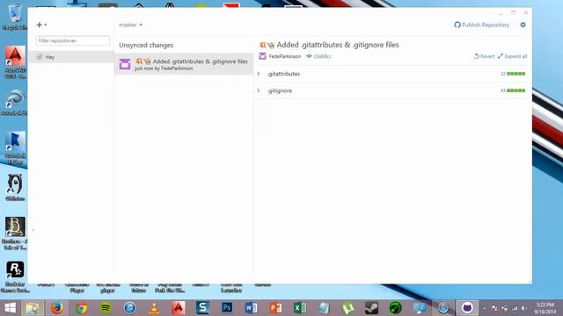
Task: Open the master branch dropdown
Action: 131,25
